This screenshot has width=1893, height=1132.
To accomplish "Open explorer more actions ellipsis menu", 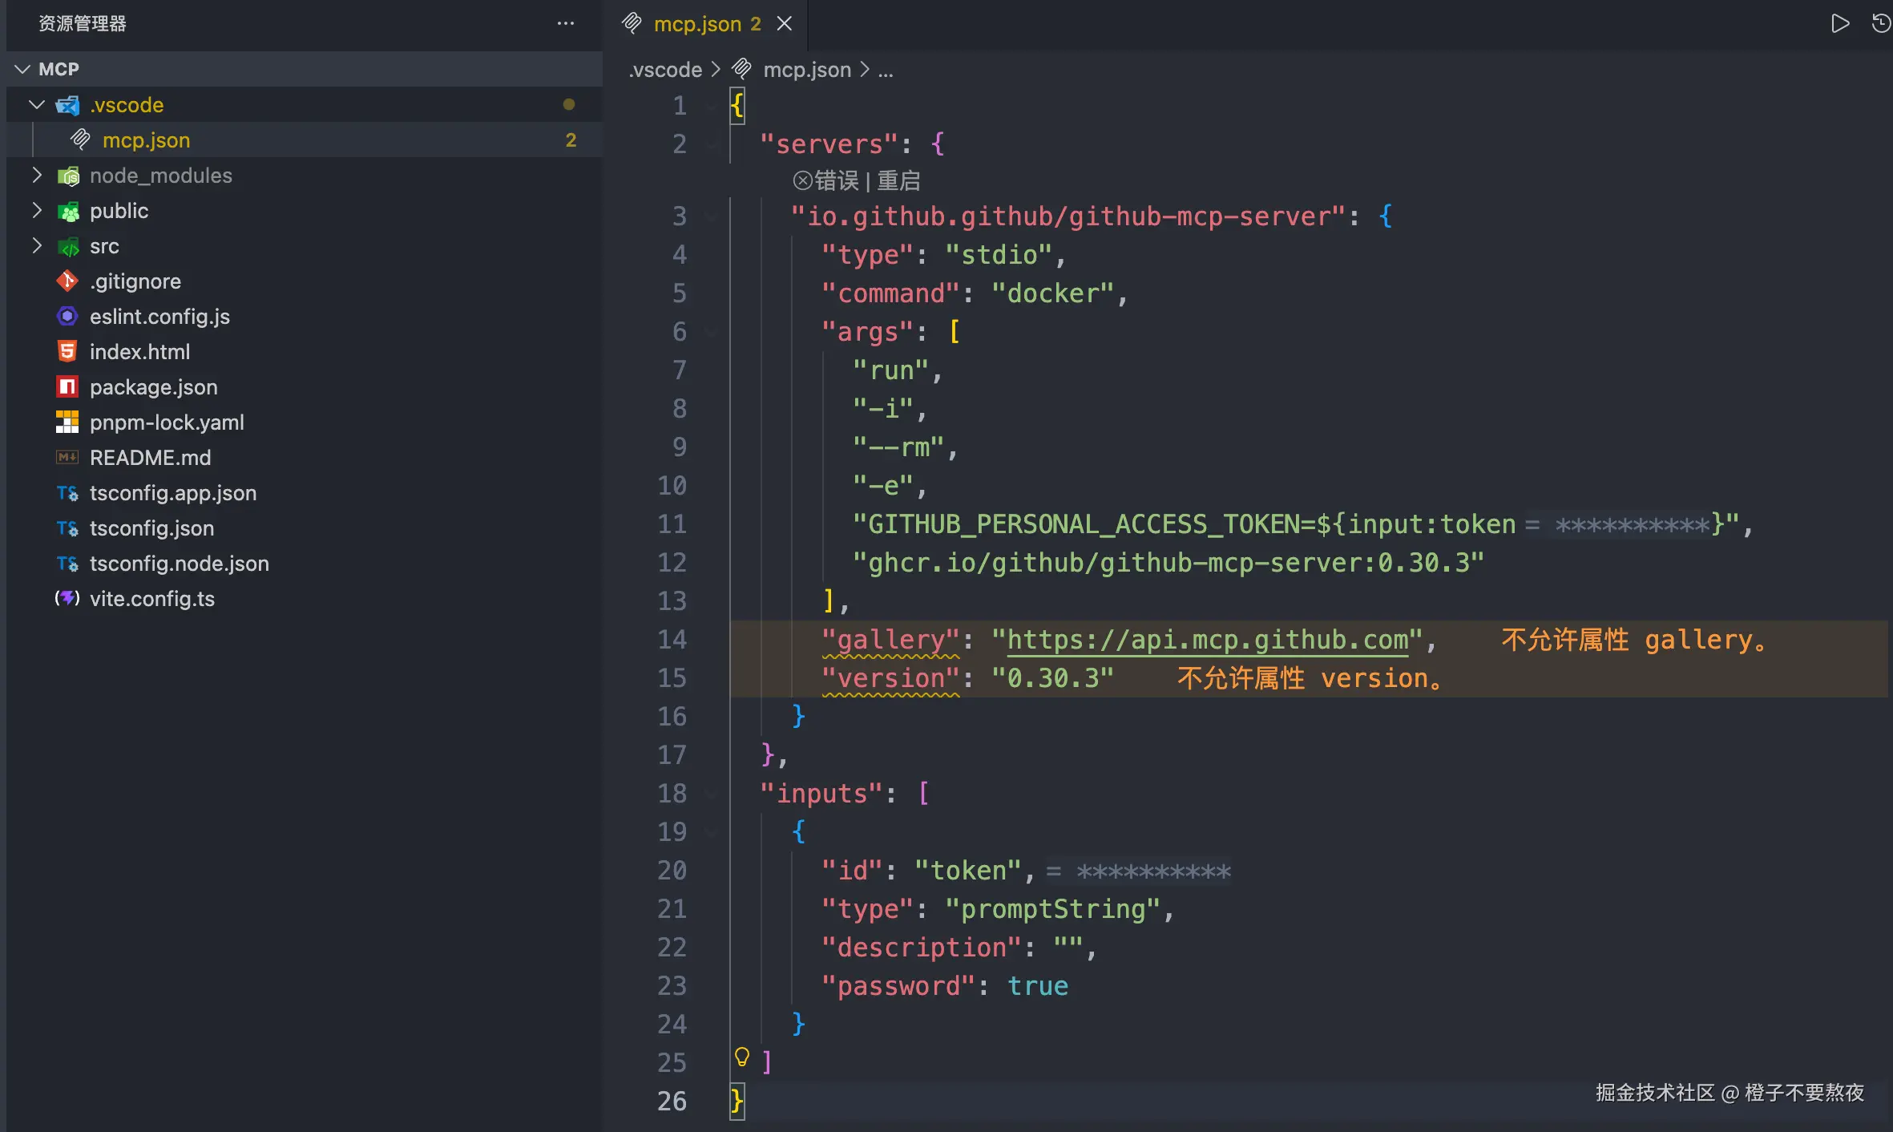I will (x=566, y=23).
